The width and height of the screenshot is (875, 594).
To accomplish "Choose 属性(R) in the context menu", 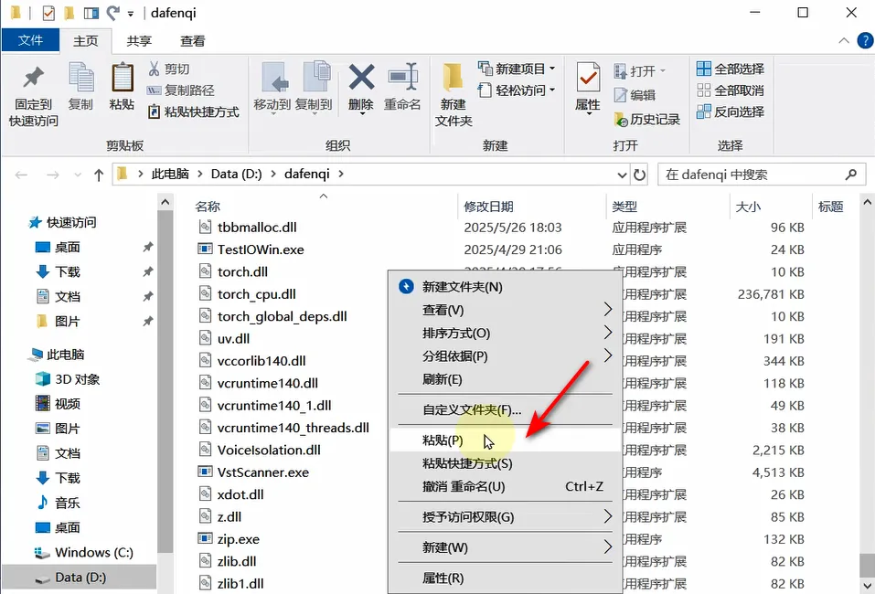I will pyautogui.click(x=506, y=578).
